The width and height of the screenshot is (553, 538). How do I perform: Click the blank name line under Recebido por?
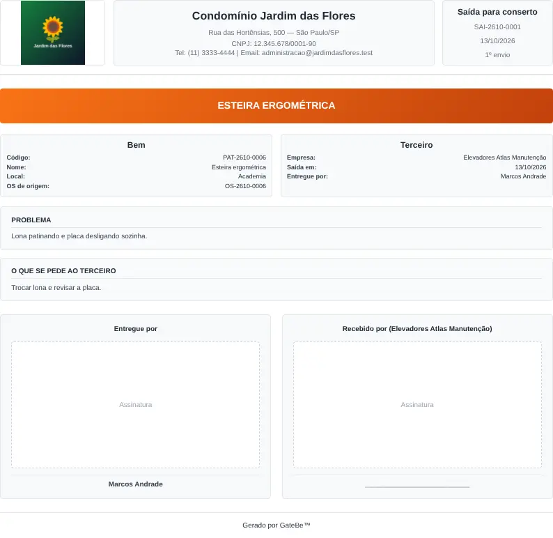(x=417, y=487)
